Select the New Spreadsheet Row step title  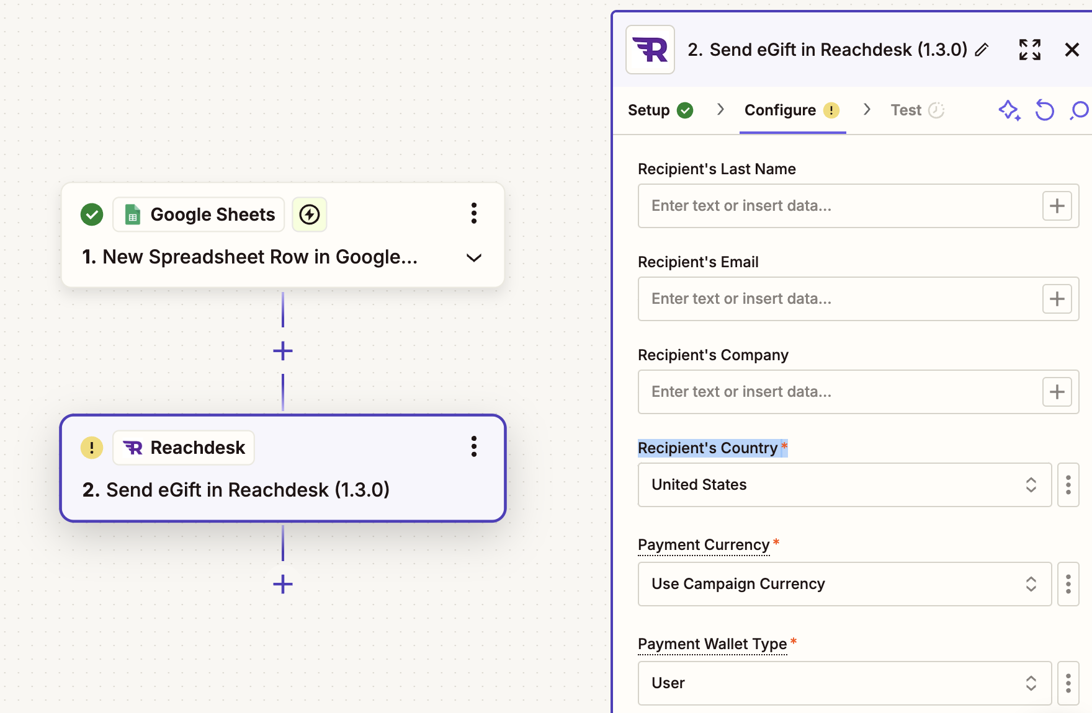[249, 257]
